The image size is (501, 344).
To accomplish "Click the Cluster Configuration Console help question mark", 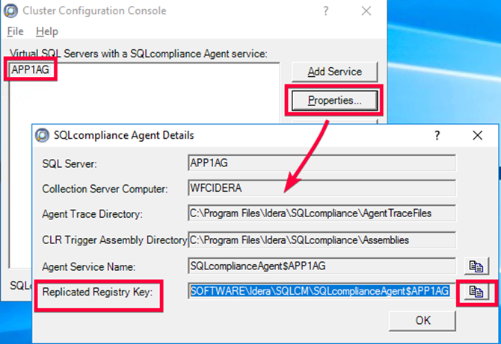I will pos(326,11).
